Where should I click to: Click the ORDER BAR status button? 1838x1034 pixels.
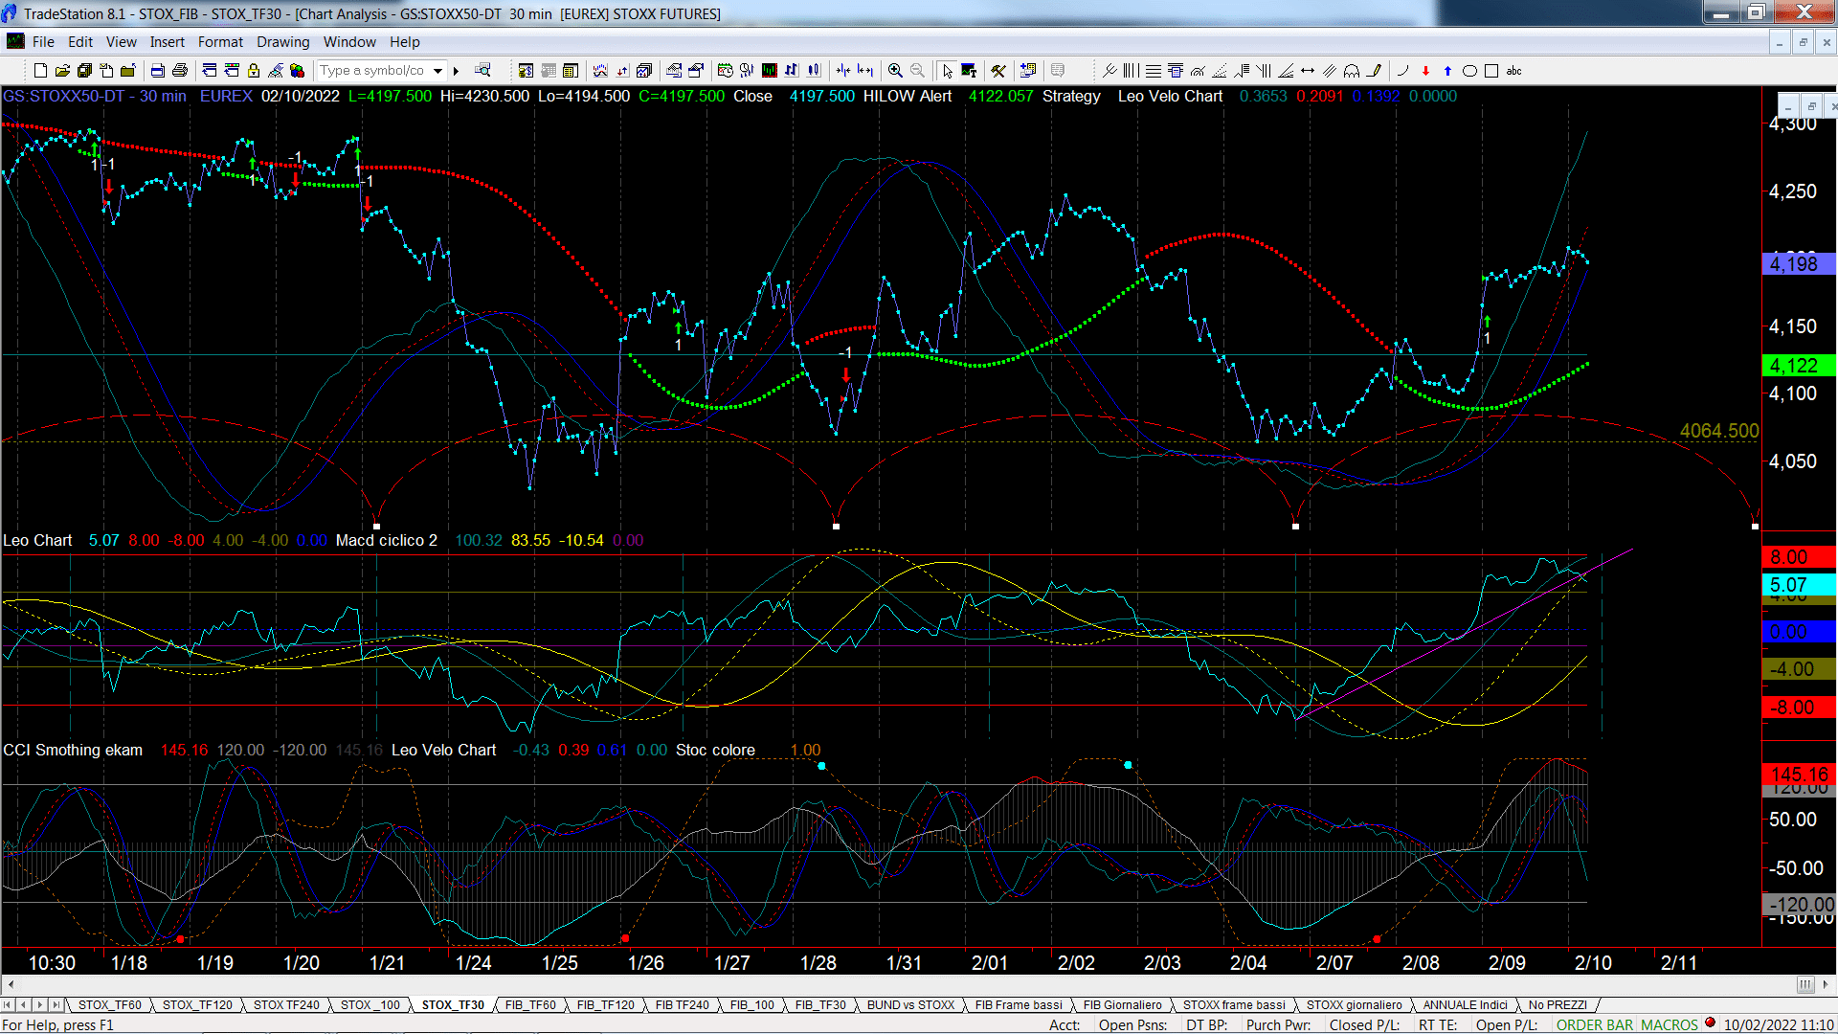[1595, 1024]
